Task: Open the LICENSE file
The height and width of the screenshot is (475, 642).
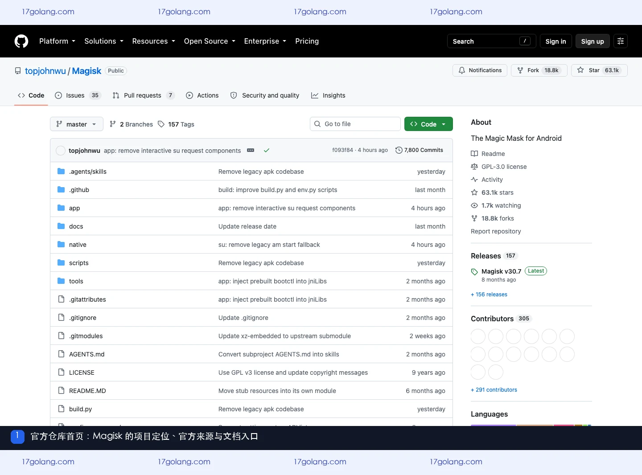Action: [x=82, y=373]
